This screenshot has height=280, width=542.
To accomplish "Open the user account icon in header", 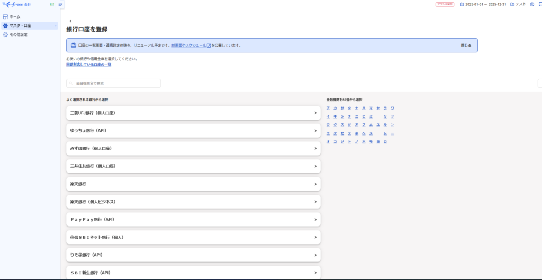I will 532,4.
